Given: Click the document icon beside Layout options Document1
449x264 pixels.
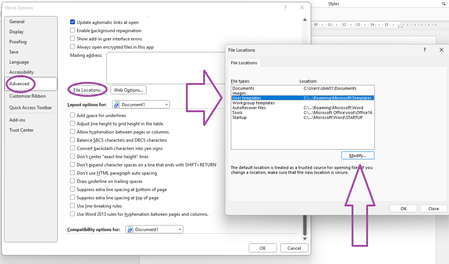Looking at the screenshot, I should coord(117,104).
